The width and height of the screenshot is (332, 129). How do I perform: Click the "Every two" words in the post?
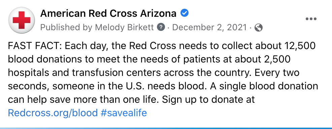coord(277,73)
